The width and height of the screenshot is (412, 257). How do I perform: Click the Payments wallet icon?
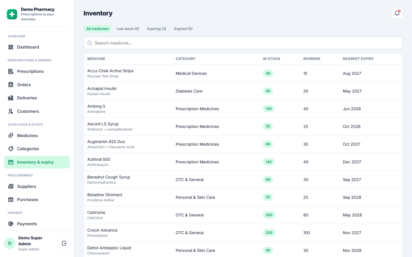tap(11, 224)
